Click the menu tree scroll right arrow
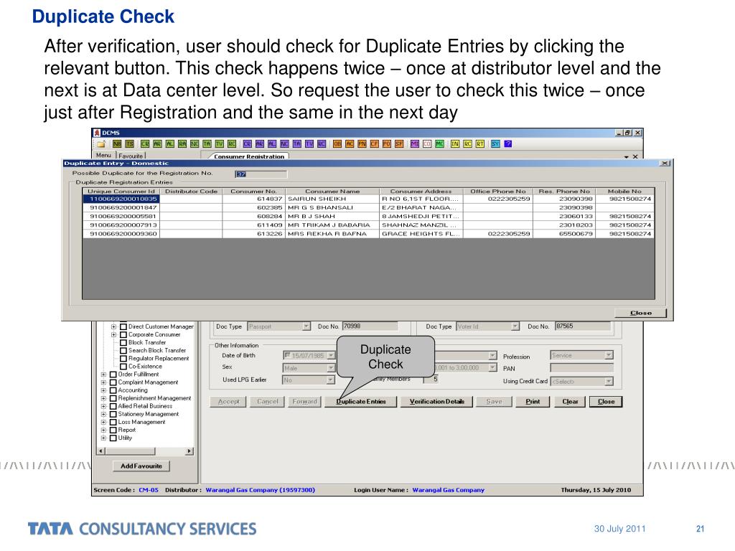Image resolution: width=735 pixels, height=551 pixels. click(189, 451)
